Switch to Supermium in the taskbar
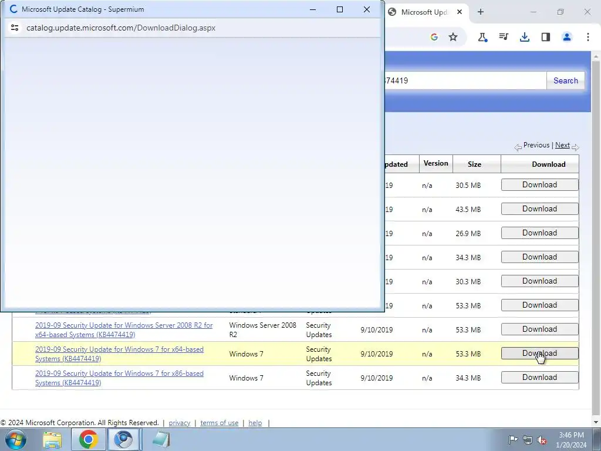This screenshot has width=601, height=451. click(123, 439)
